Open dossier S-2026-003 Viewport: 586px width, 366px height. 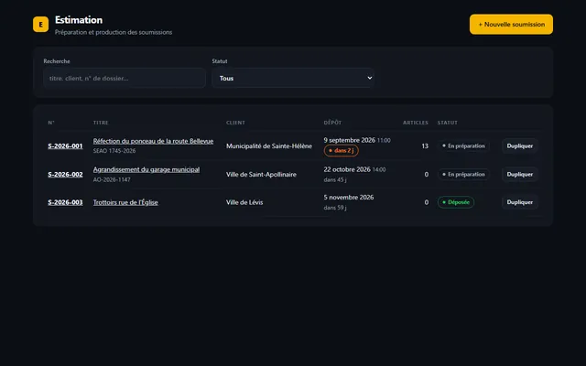click(x=65, y=202)
